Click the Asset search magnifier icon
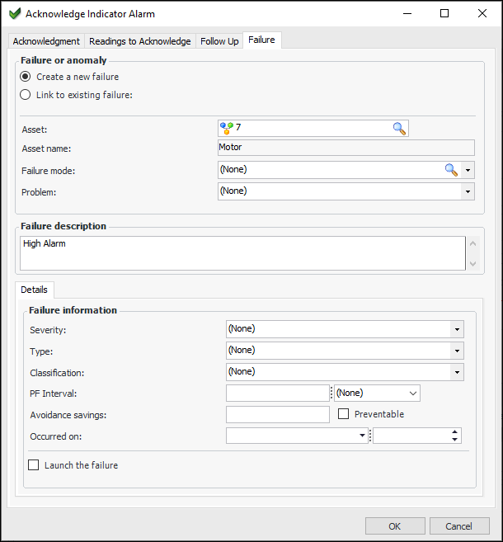This screenshot has width=503, height=542. tap(399, 128)
